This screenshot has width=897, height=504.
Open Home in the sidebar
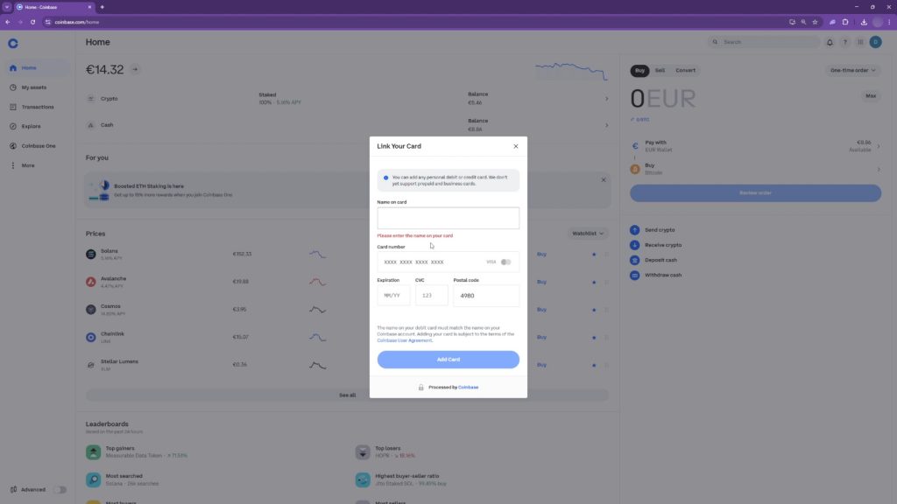(x=38, y=68)
